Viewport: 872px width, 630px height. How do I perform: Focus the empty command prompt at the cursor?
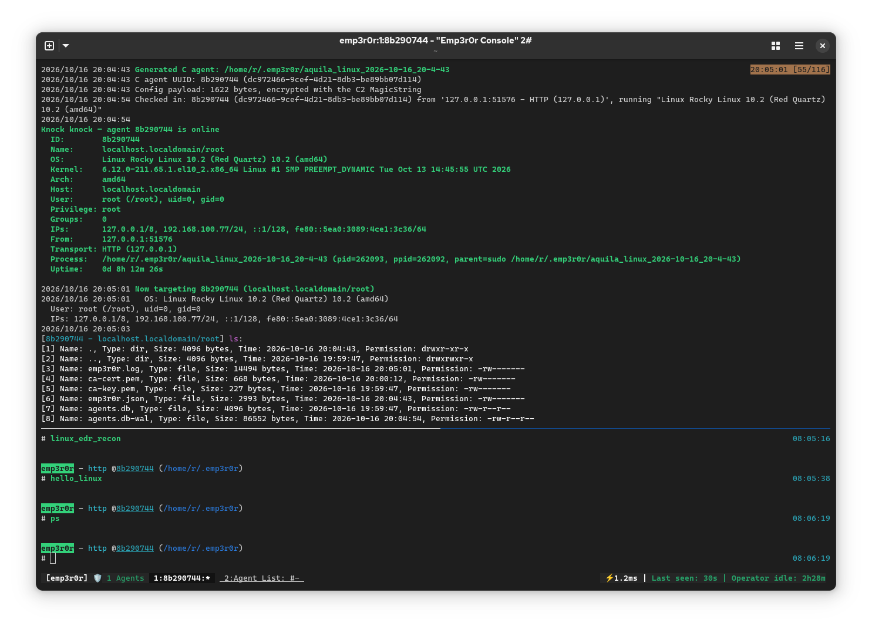pos(53,558)
